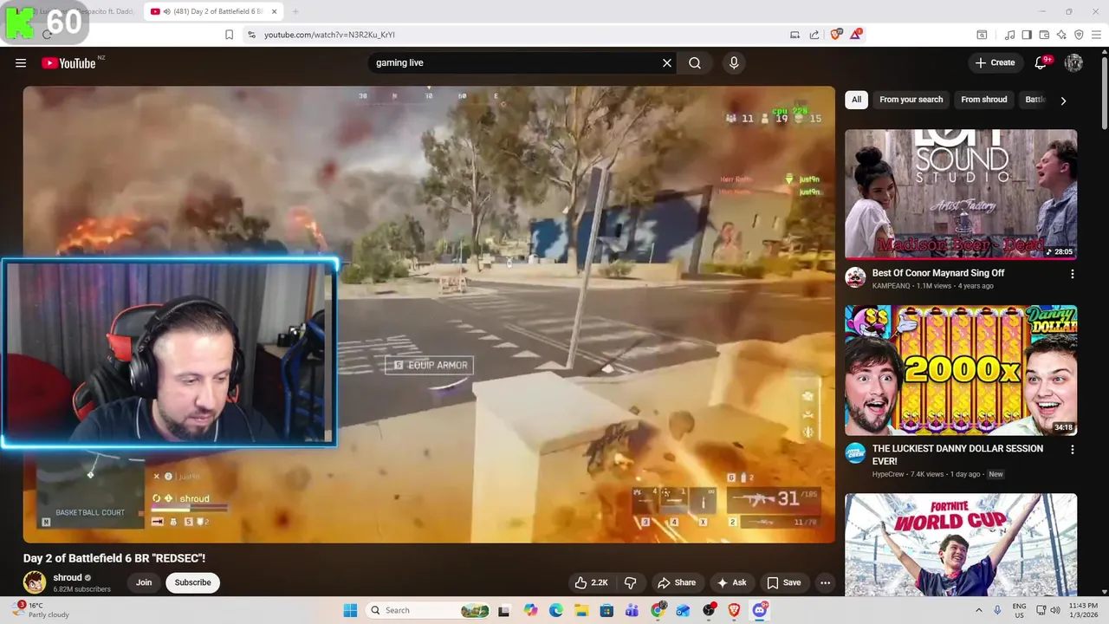Open the Ask AI button

click(x=732, y=582)
